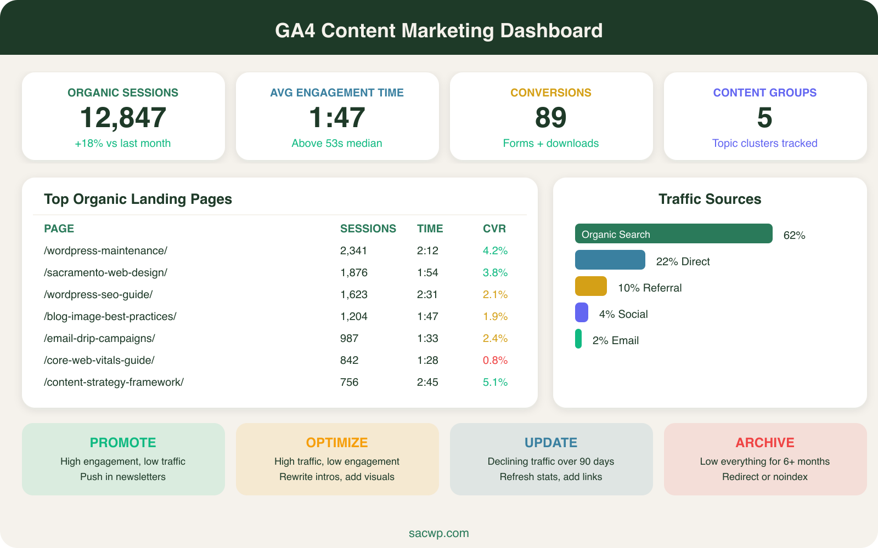Open the UPDATE action card
This screenshot has height=548, width=878.
tap(551, 459)
